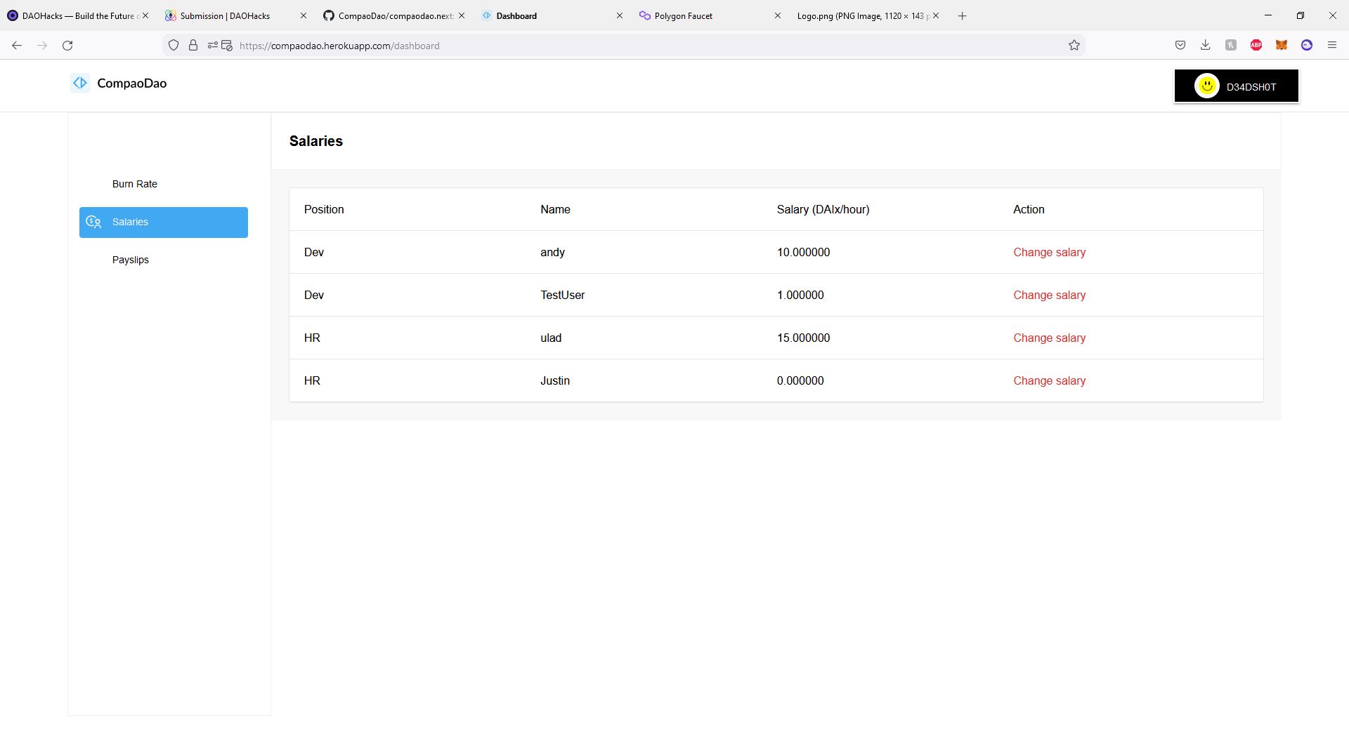The width and height of the screenshot is (1349, 730).
Task: Open the Firefox hamburger menu
Action: 1332,46
